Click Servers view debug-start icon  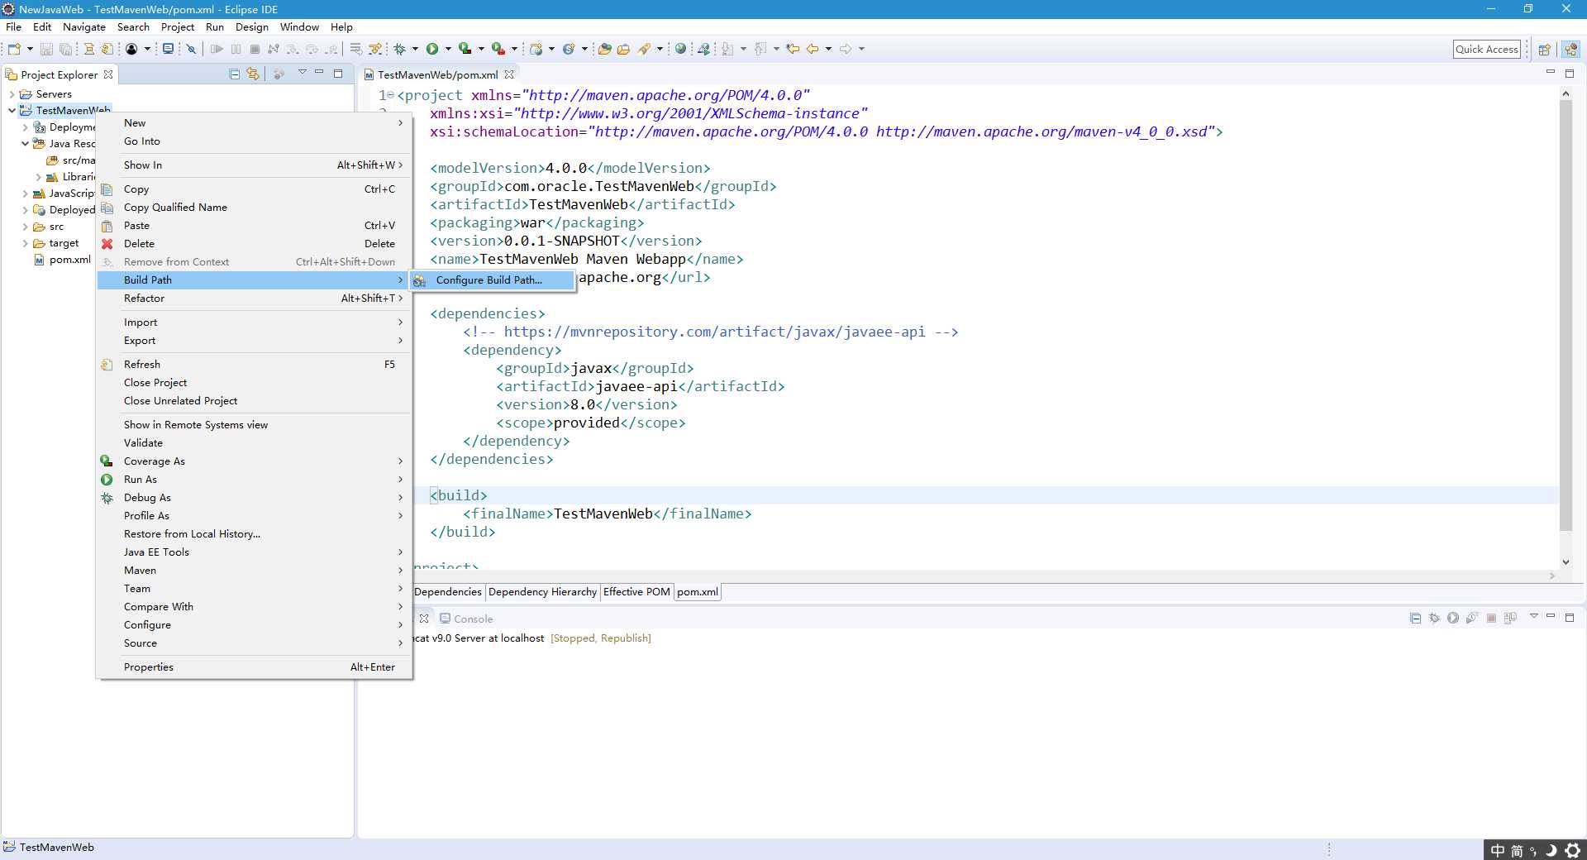[x=1435, y=618]
